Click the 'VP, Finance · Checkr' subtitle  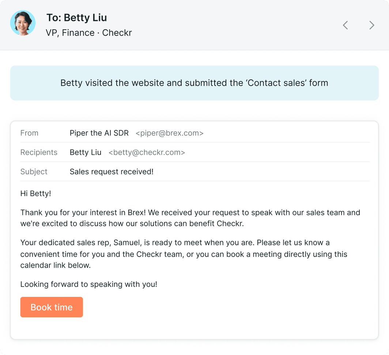89,33
